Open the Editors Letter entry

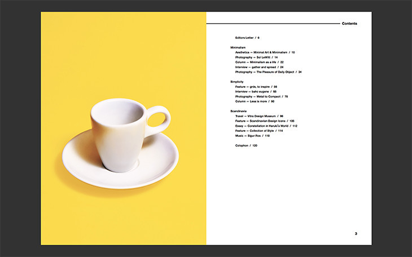click(x=247, y=37)
